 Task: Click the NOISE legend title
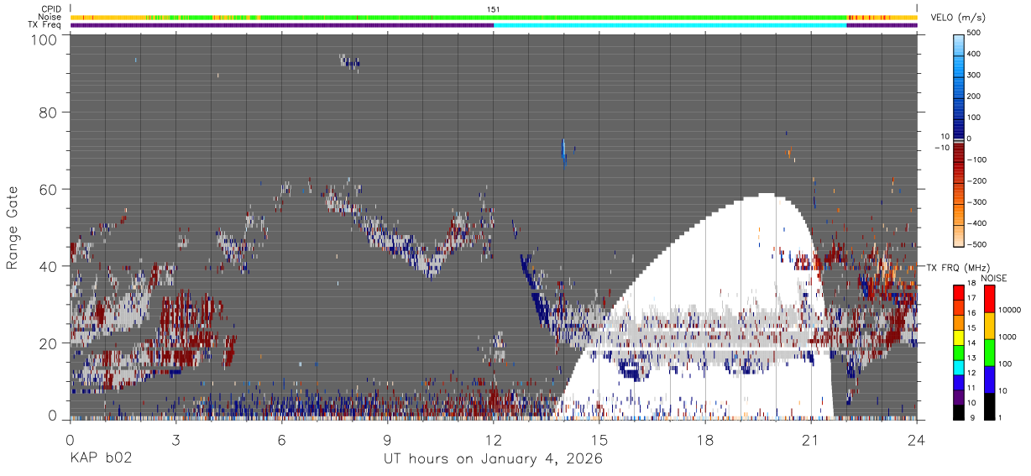[x=993, y=278]
